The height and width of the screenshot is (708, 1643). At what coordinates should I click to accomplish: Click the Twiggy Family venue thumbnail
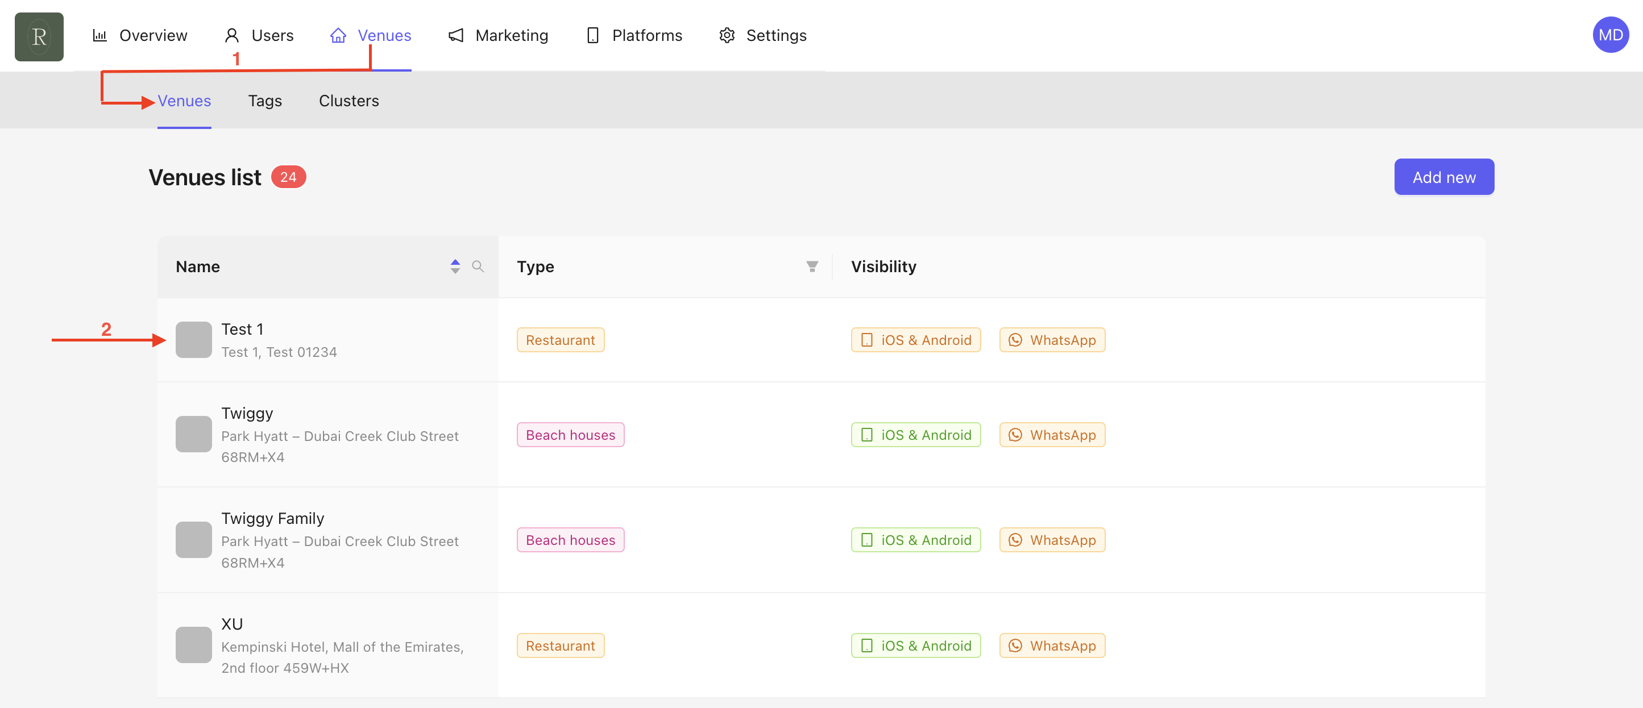193,540
